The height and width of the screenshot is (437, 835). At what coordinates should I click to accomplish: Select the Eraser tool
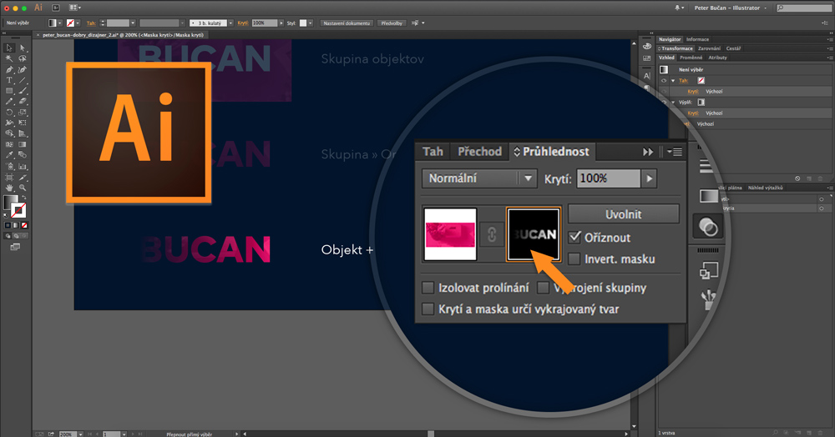[x=23, y=102]
